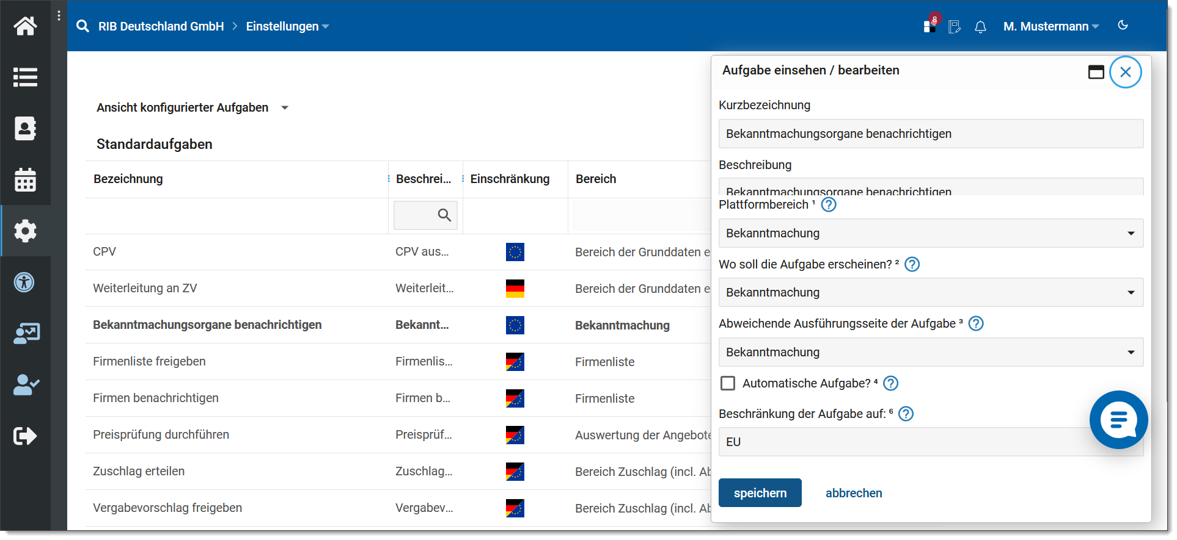1177x540 pixels.
Task: Select the Firmenliste freigeben row
Action: (149, 362)
